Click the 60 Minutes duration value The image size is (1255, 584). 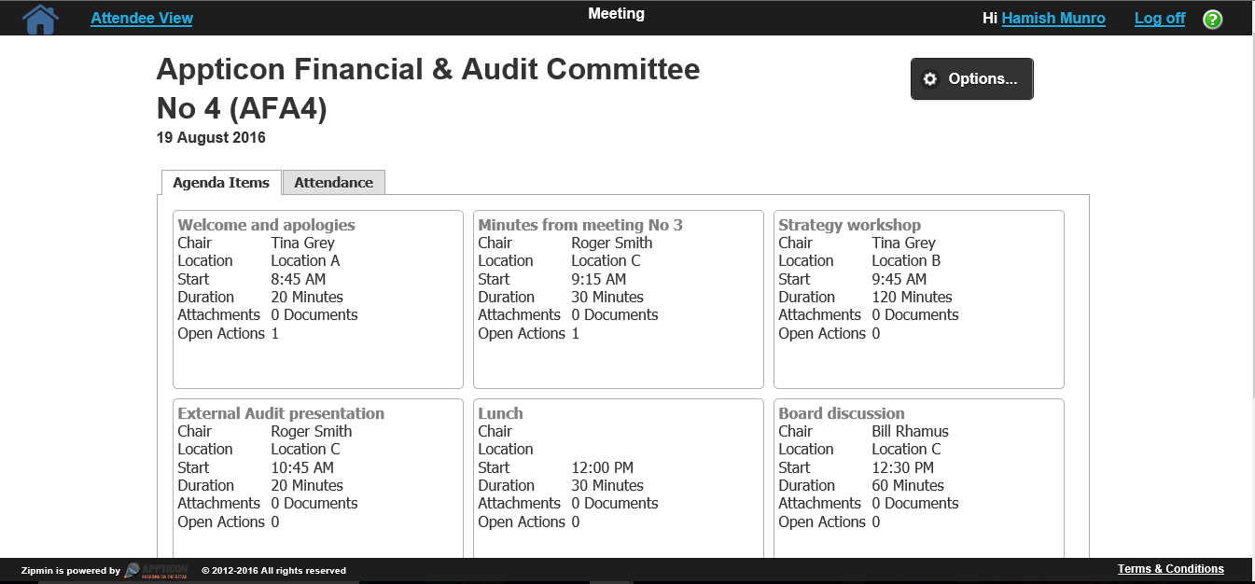coord(908,486)
